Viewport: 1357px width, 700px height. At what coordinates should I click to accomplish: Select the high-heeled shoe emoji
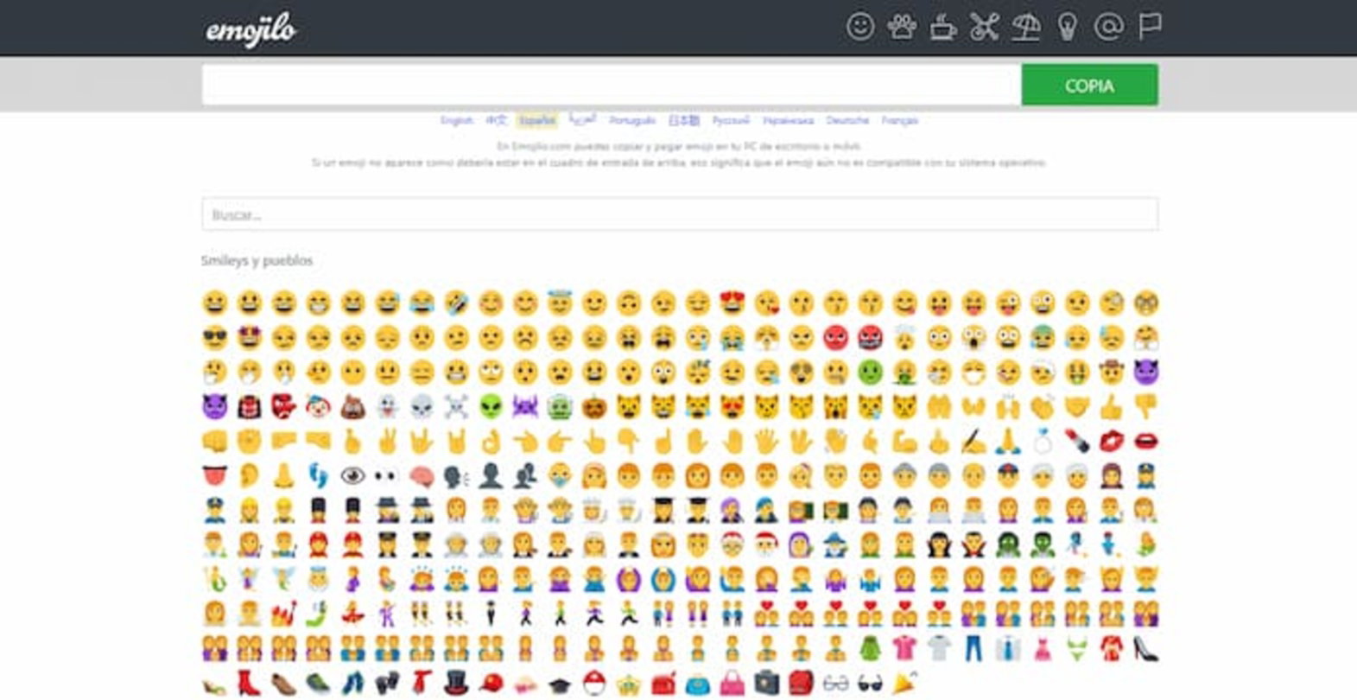coord(1146,649)
